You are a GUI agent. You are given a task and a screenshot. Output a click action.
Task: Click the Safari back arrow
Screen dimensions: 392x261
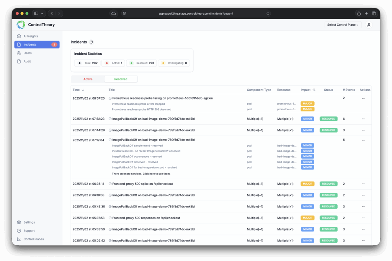(52, 13)
